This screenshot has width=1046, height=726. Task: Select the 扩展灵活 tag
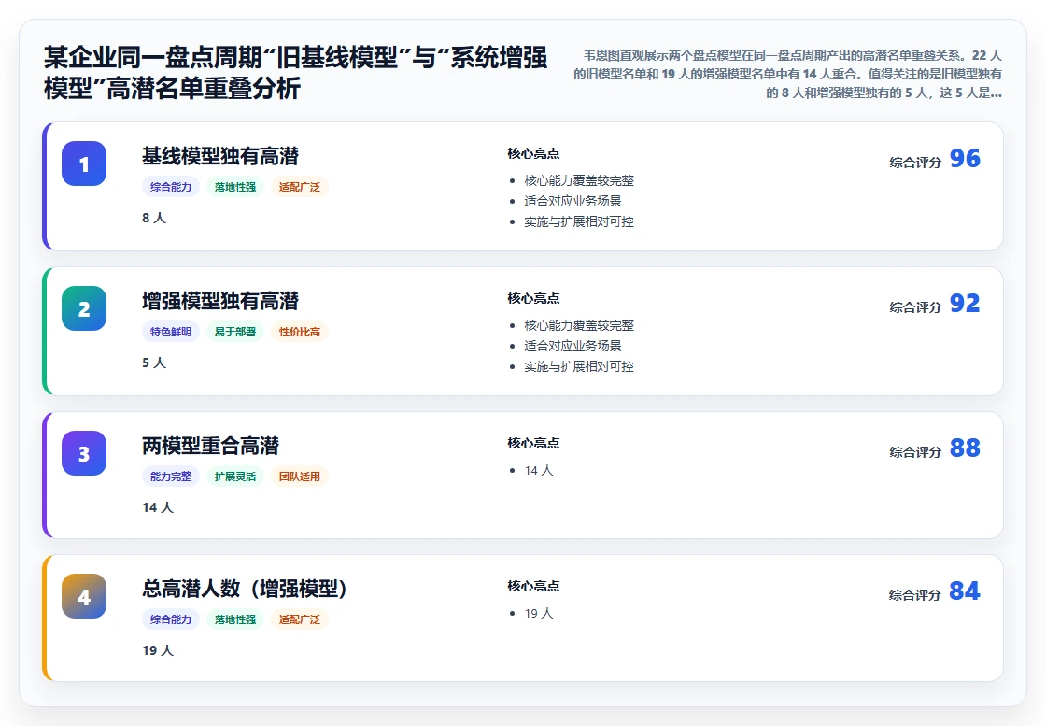click(234, 477)
